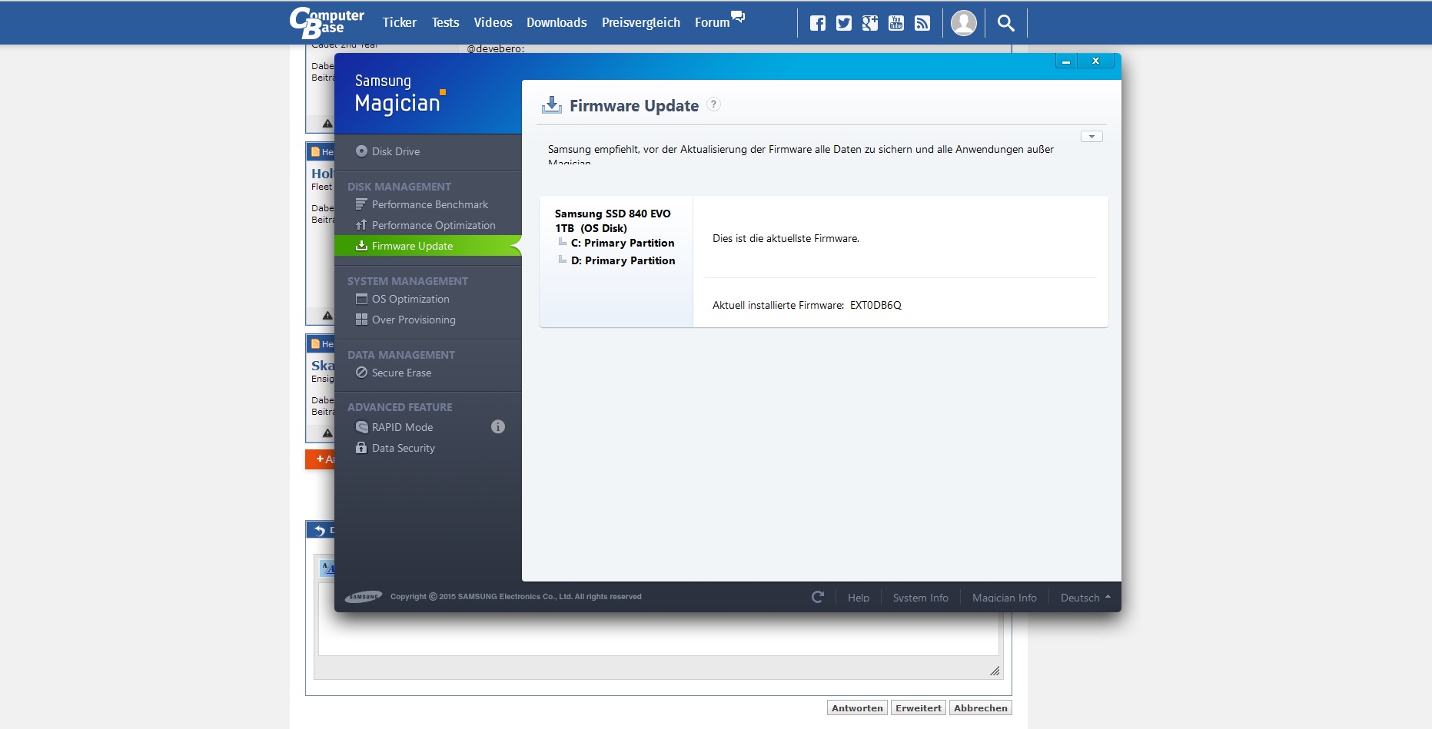Click Firmware Update help question mark

pos(713,104)
